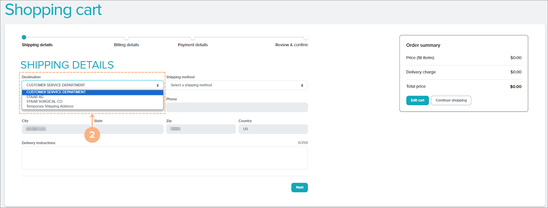Click the Country field showing US
Image resolution: width=548 pixels, height=208 pixels.
pyautogui.click(x=273, y=129)
